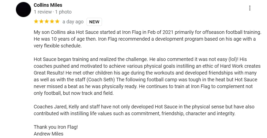Click the 'a day ago' timestamp
The image size is (267, 138).
[73, 22]
